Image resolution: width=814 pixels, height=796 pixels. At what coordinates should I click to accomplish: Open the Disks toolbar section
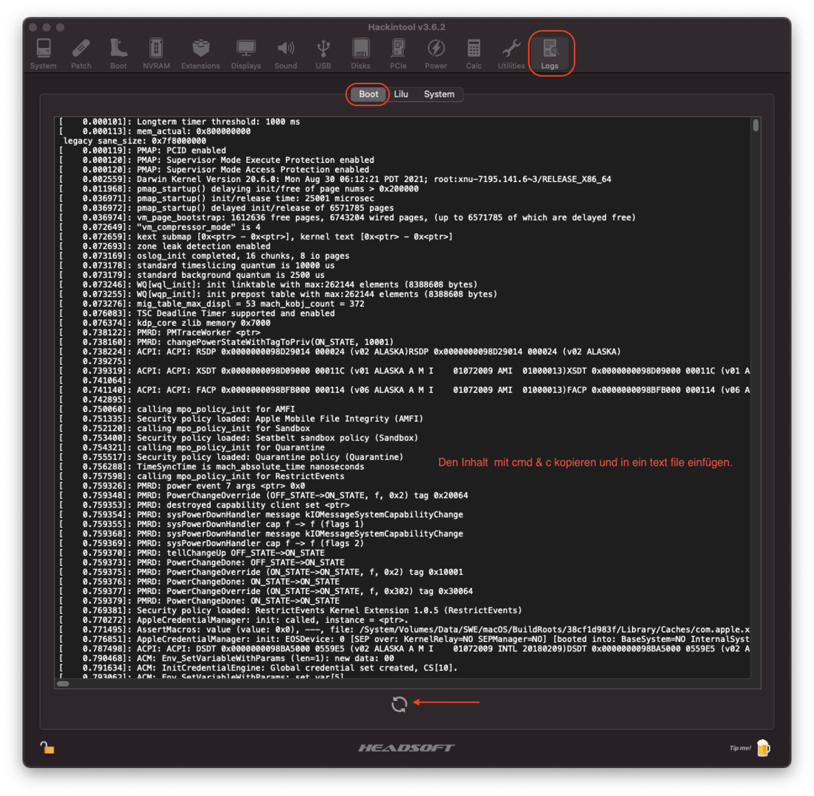[x=360, y=54]
